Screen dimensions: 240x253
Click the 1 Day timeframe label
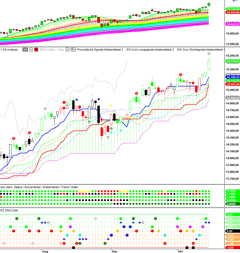tap(61, 50)
